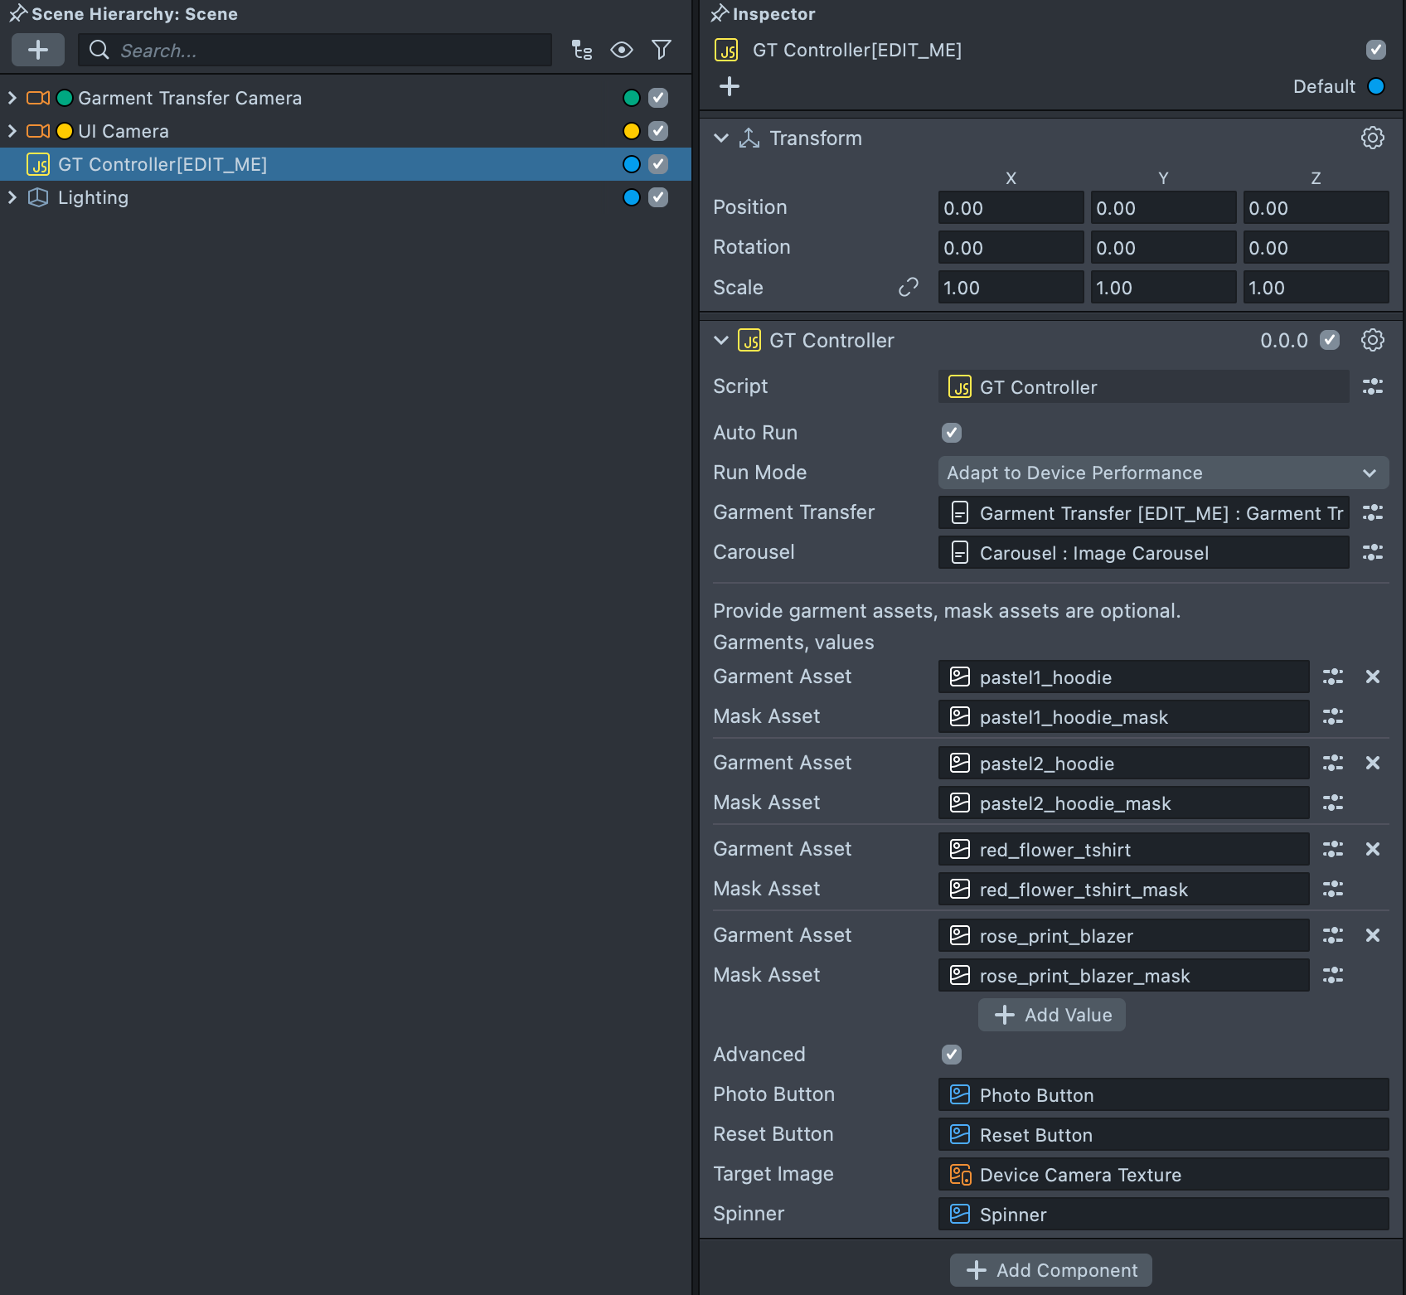Click Add Component button

coord(1051,1270)
